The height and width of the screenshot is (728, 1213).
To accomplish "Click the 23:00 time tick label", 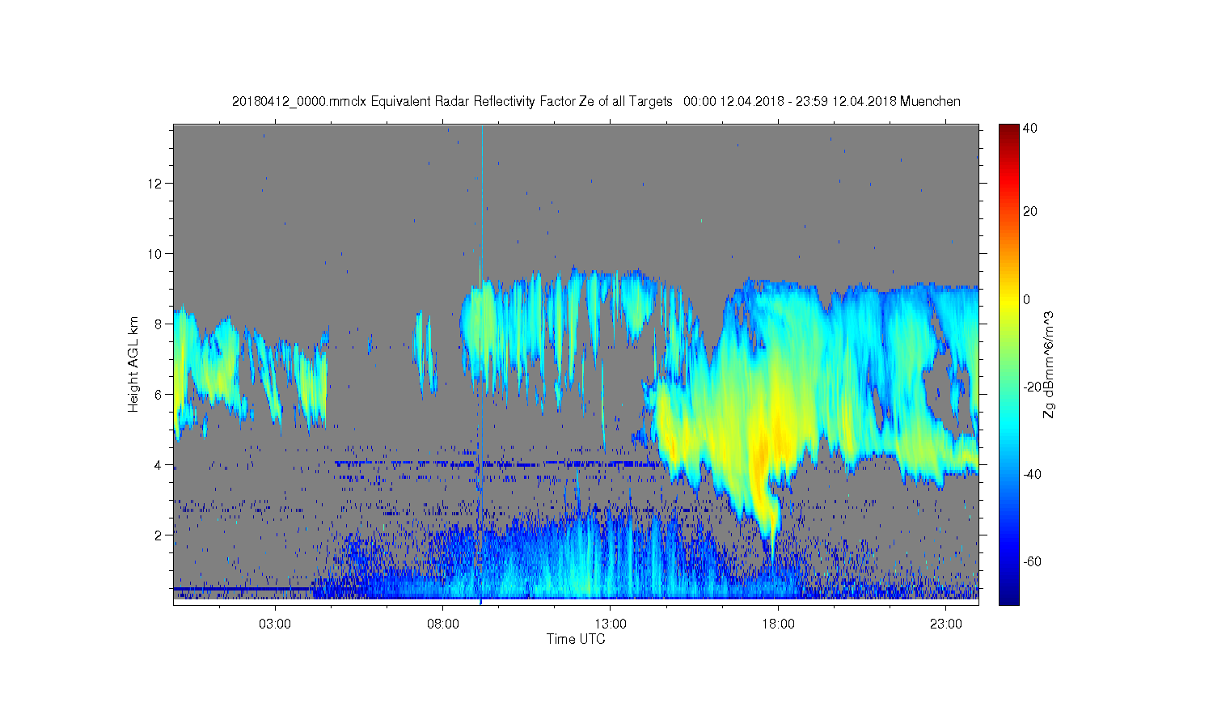I will coord(946,624).
